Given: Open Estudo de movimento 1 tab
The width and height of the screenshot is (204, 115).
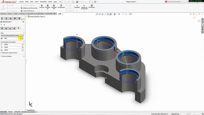Looking at the screenshot, I should coord(29,112).
